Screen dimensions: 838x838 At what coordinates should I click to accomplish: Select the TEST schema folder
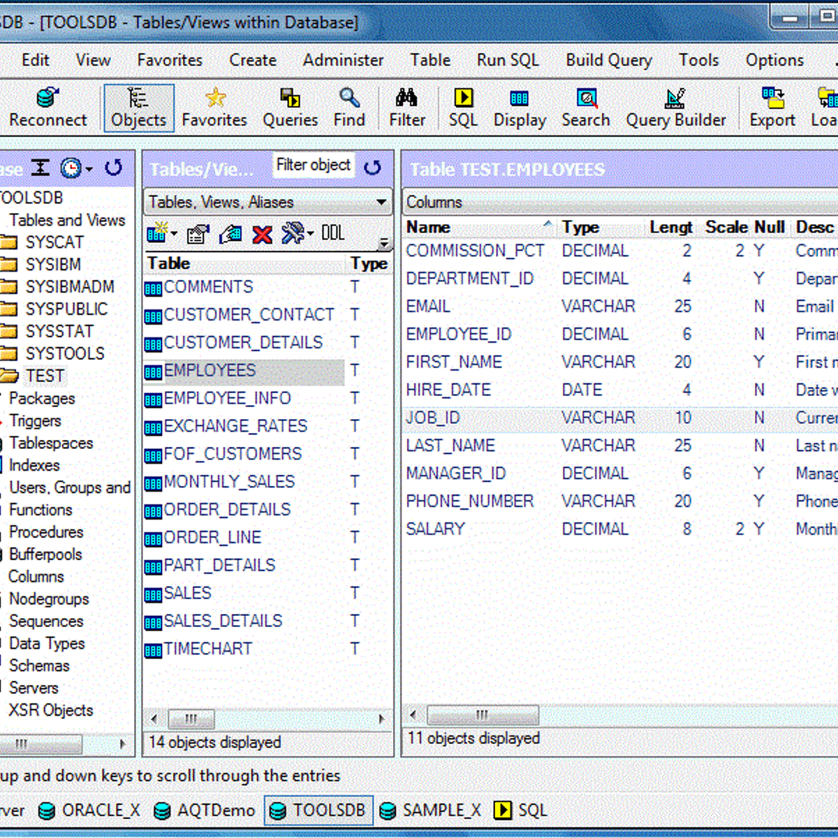(x=45, y=376)
